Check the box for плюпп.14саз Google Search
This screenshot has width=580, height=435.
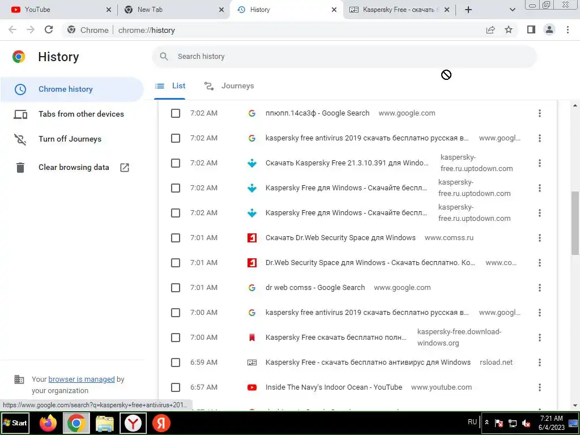(x=176, y=113)
